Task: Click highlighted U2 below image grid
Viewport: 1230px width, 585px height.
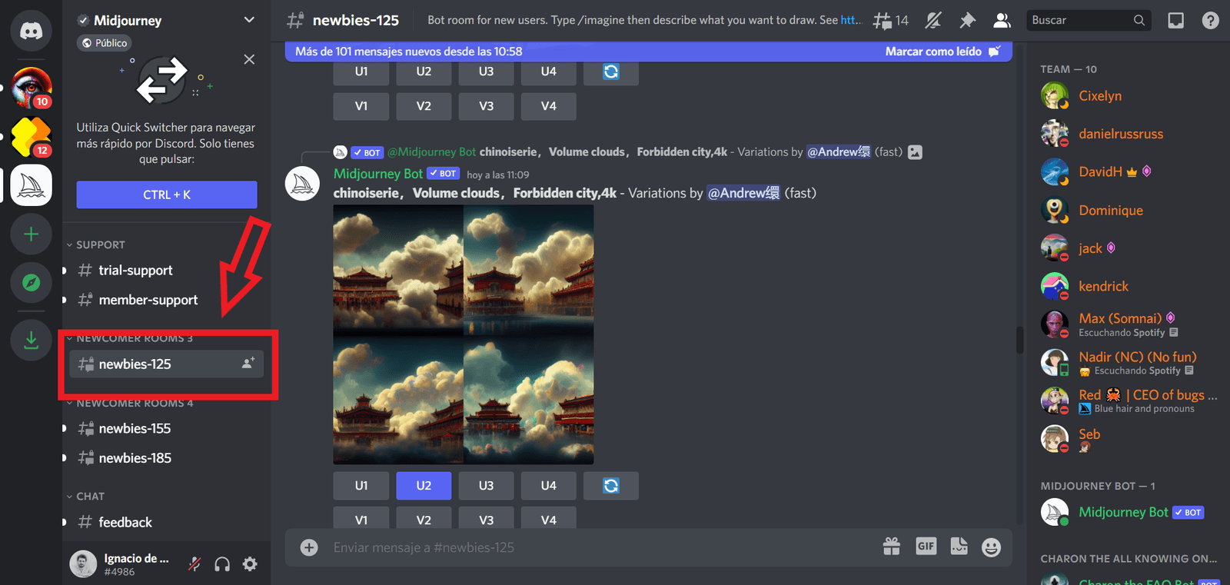Action: pos(424,486)
